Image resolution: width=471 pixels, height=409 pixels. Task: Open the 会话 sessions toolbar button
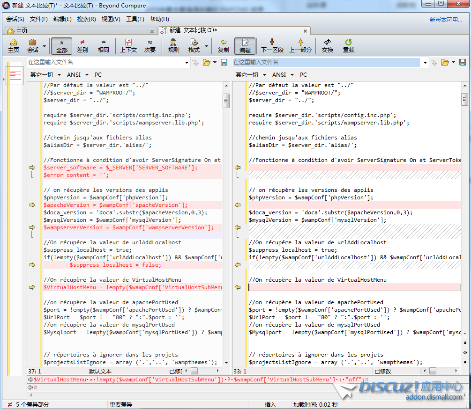point(33,46)
